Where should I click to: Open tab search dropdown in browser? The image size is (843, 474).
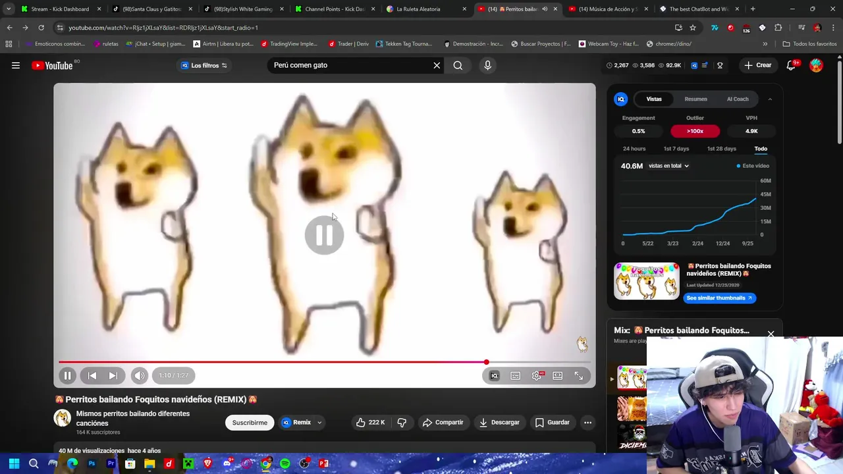tap(8, 9)
